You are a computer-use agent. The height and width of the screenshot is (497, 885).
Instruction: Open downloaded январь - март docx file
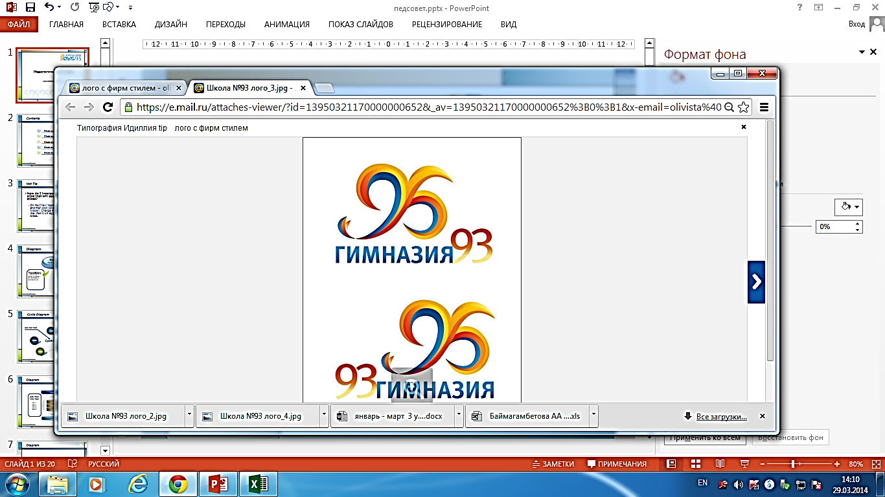pos(393,416)
